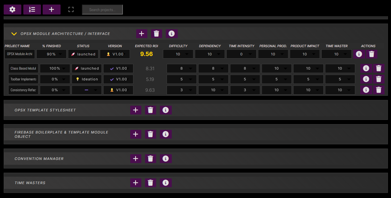Open Ideation status dropdown for Toolbar Implement
The width and height of the screenshot is (391, 198).
(87, 79)
